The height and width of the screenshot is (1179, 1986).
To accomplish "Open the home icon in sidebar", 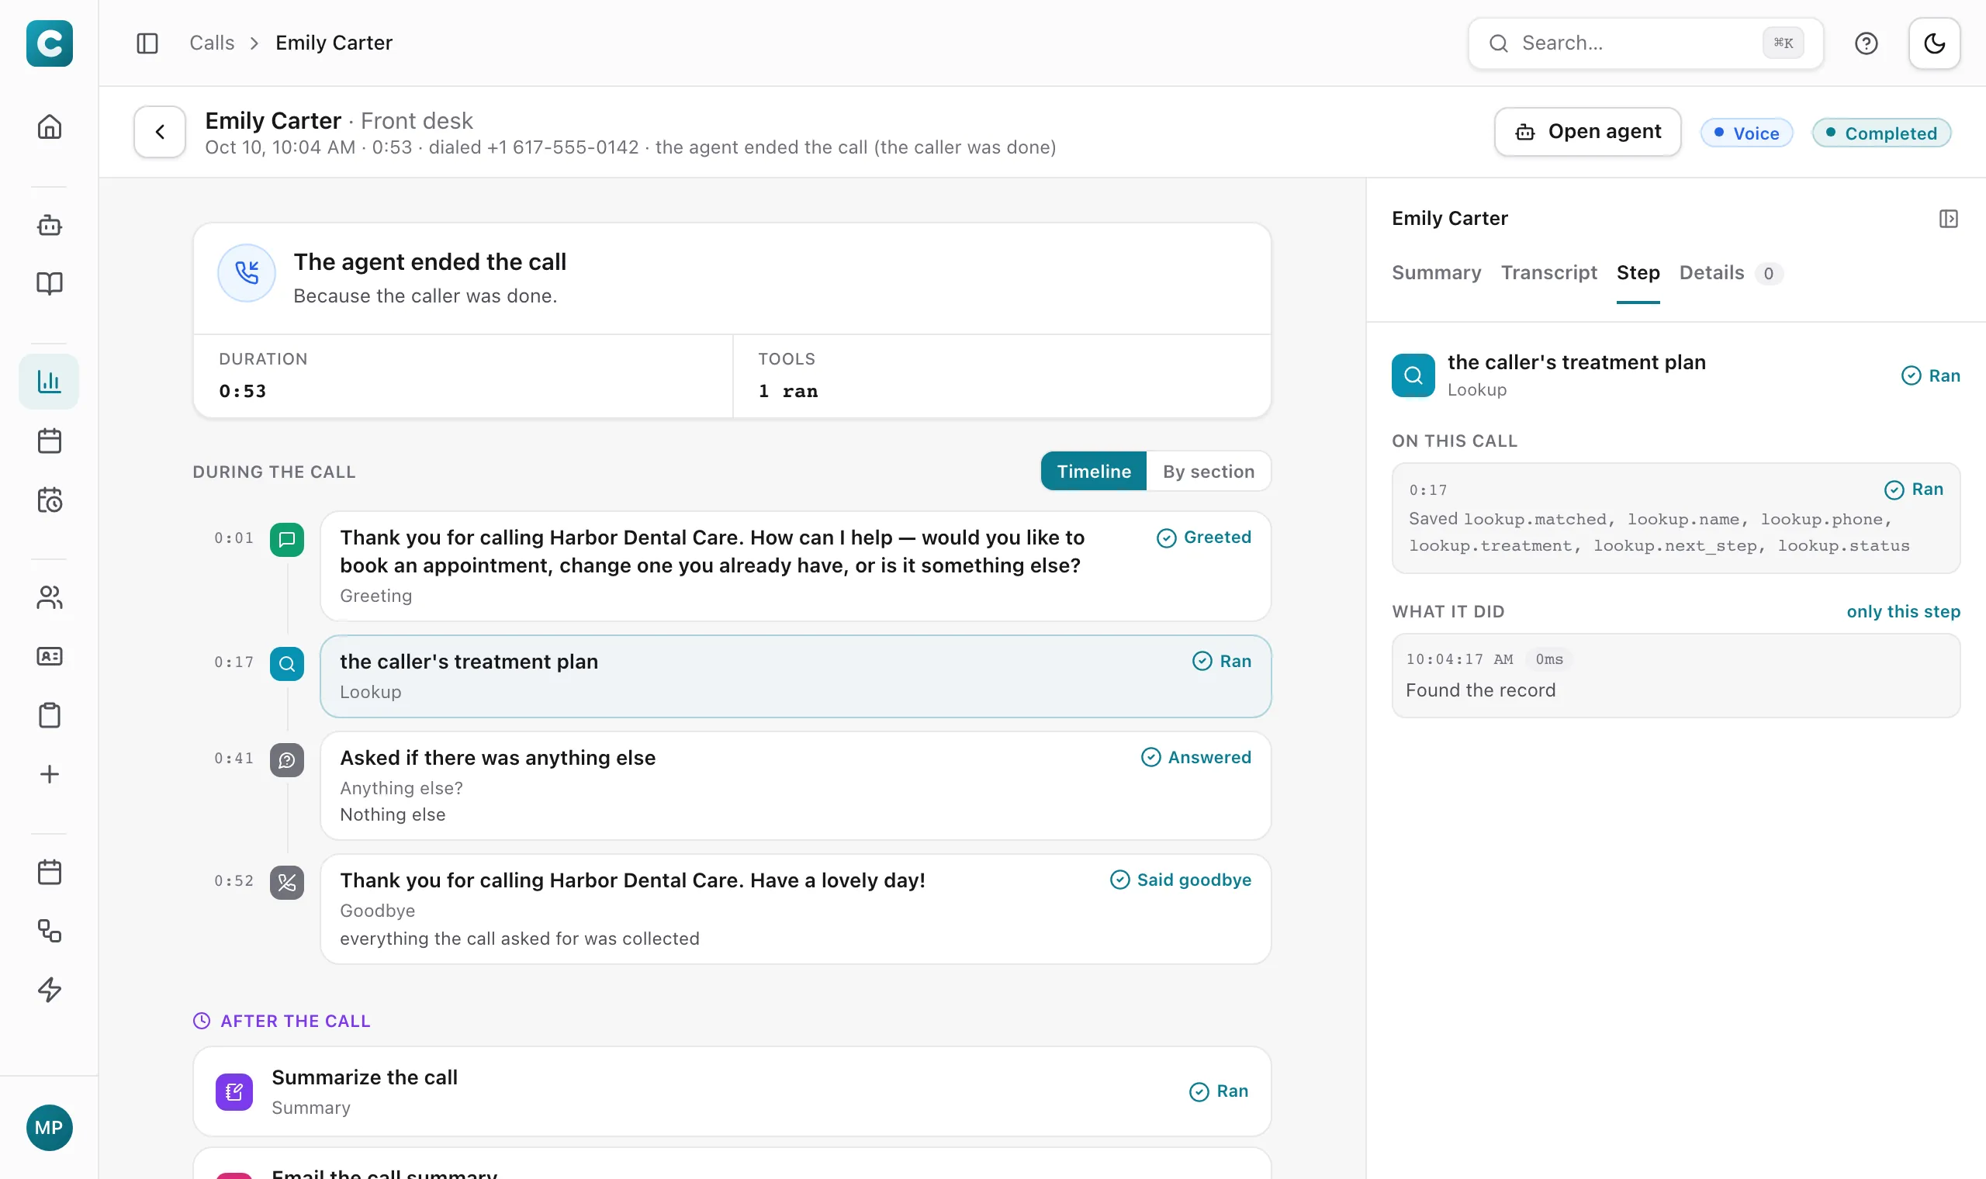I will [49, 127].
